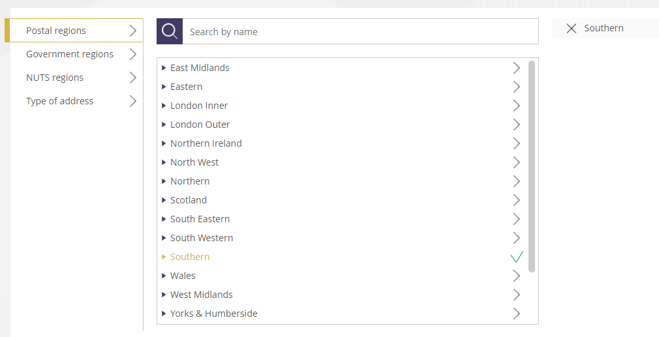Remove the Southern selection with X icon
The height and width of the screenshot is (337, 659).
coord(572,28)
